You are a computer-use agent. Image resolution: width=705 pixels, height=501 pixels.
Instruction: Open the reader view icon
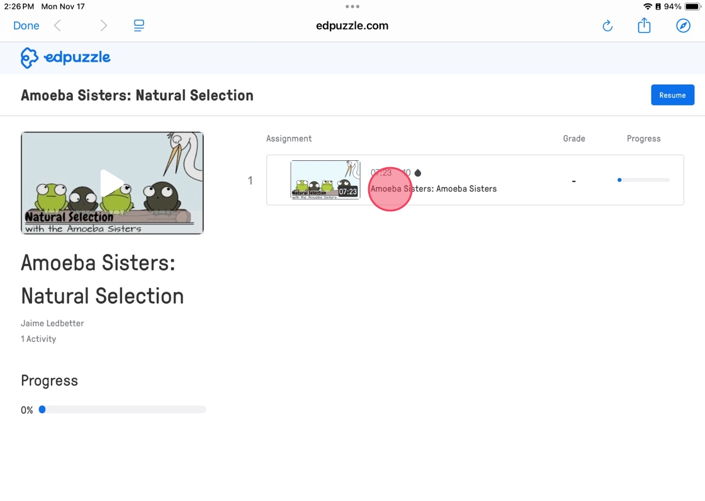point(139,26)
